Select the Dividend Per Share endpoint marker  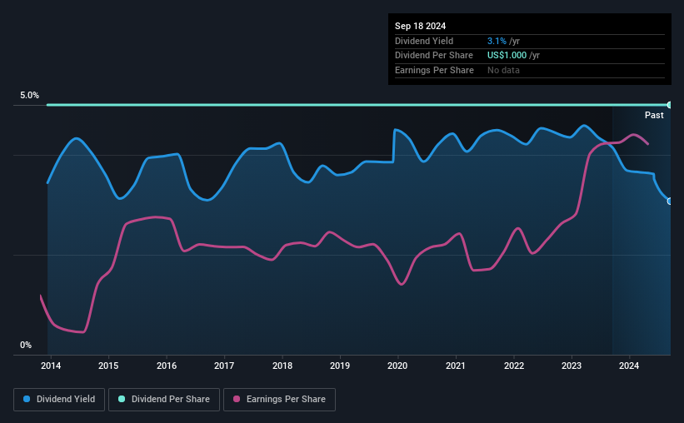pyautogui.click(x=670, y=105)
